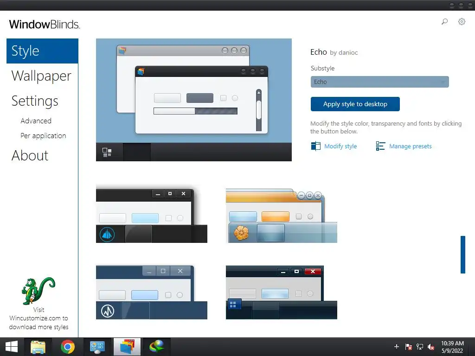Viewport: 475px width, 356px height.
Task: Click the progress bar in Echo preview
Action: pyautogui.click(x=195, y=111)
